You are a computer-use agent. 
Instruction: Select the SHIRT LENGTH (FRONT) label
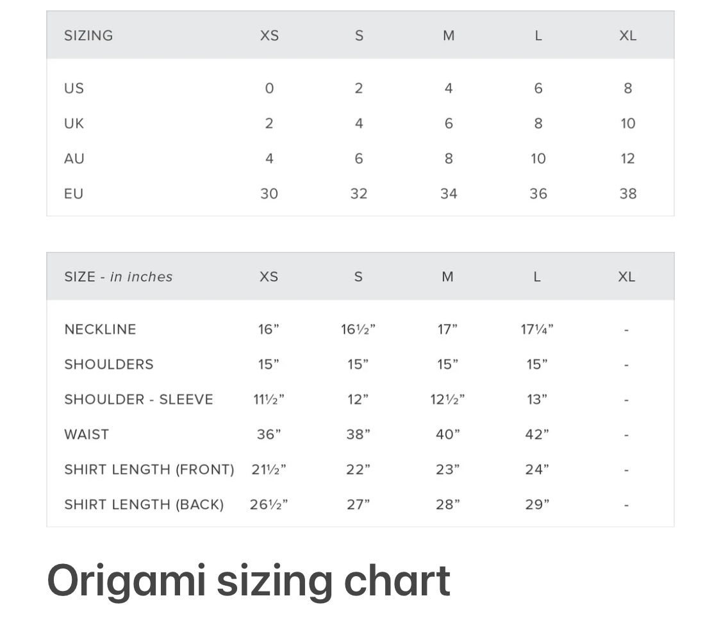(149, 470)
